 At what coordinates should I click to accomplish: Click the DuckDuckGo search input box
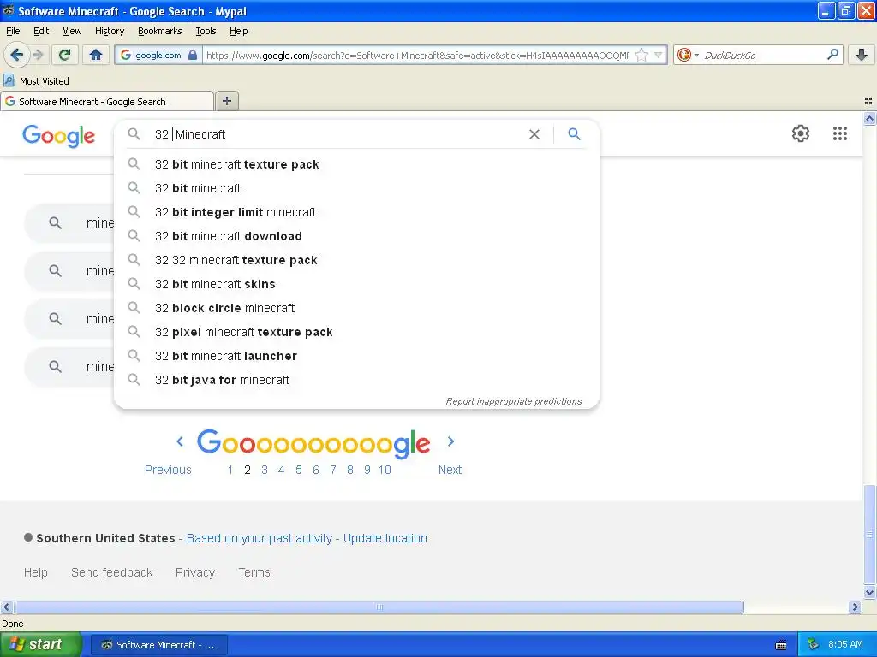(x=763, y=55)
